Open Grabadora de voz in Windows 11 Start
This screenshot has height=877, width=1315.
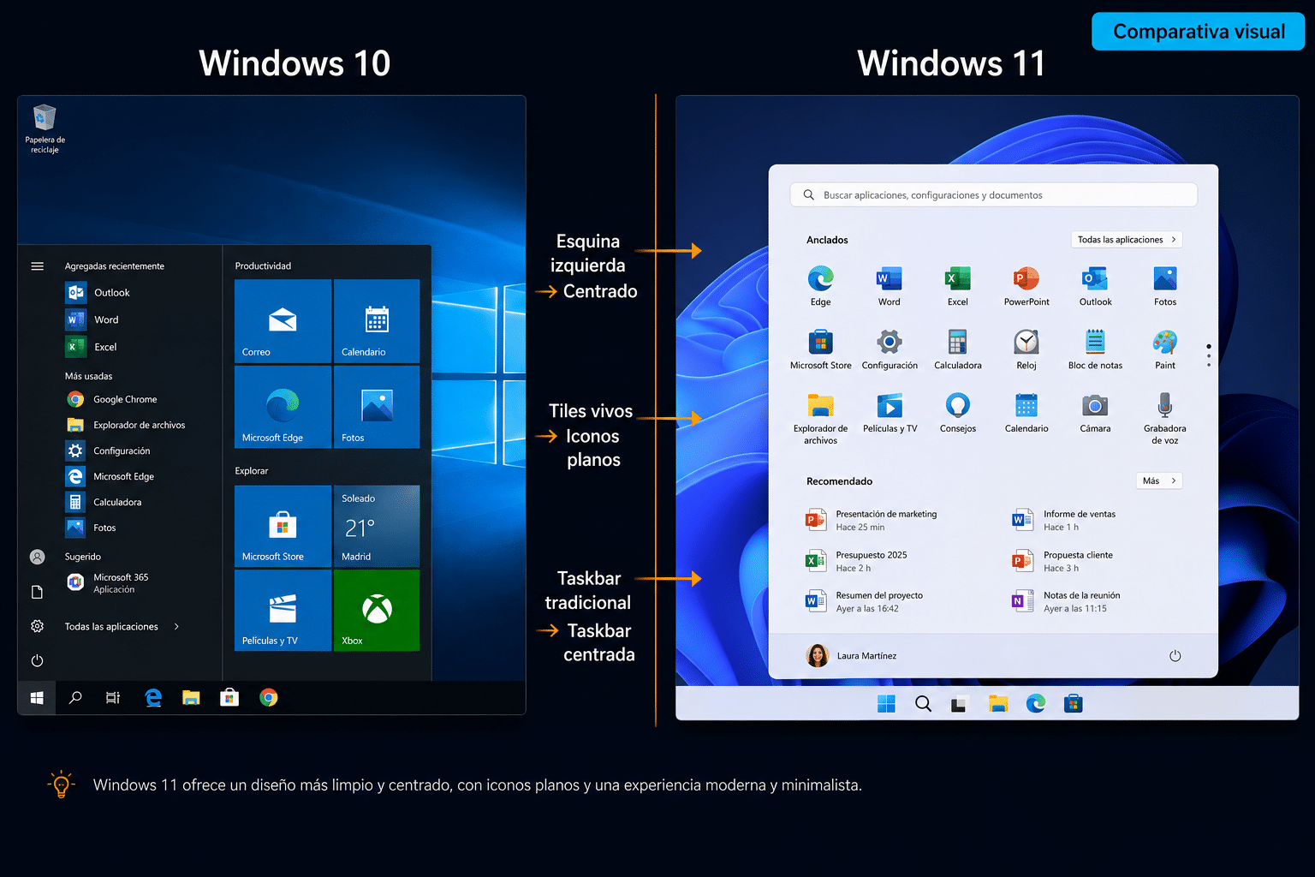coord(1165,418)
